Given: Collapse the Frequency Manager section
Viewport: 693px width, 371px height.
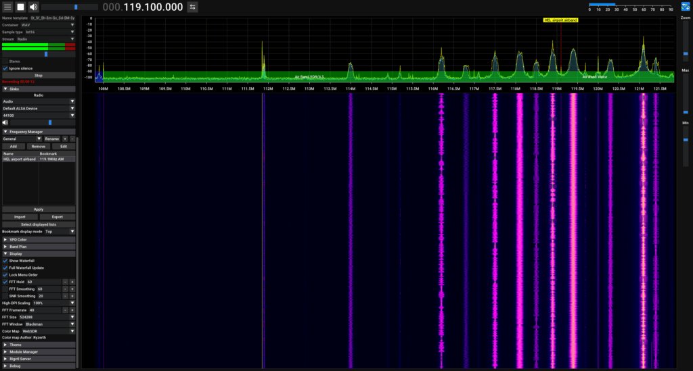Looking at the screenshot, I should click(x=39, y=132).
